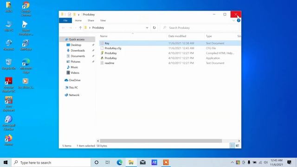Select the This PC desktop icon

pyautogui.click(x=9, y=26)
